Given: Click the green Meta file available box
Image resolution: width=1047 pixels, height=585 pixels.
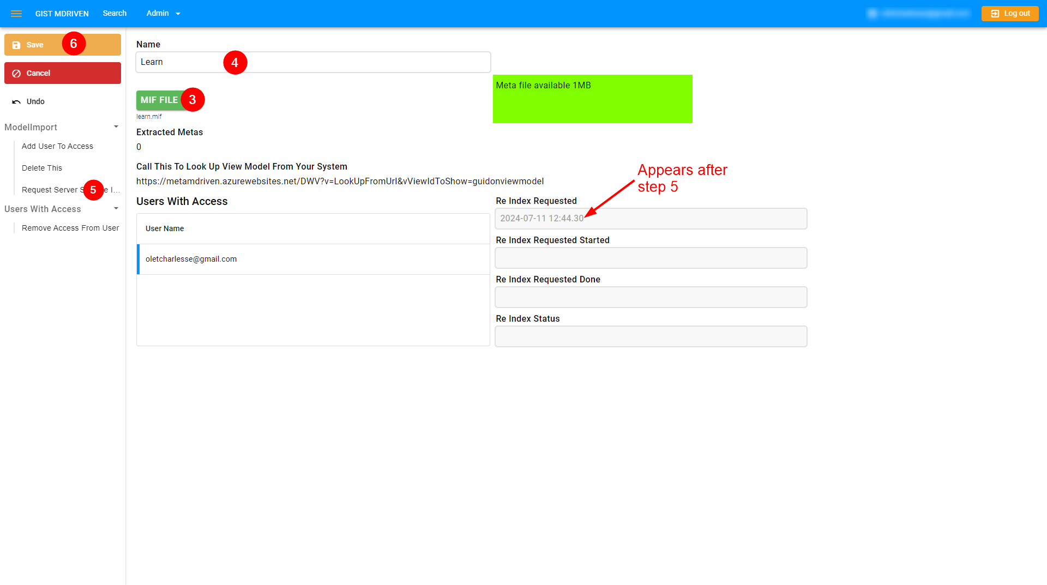Looking at the screenshot, I should (592, 99).
